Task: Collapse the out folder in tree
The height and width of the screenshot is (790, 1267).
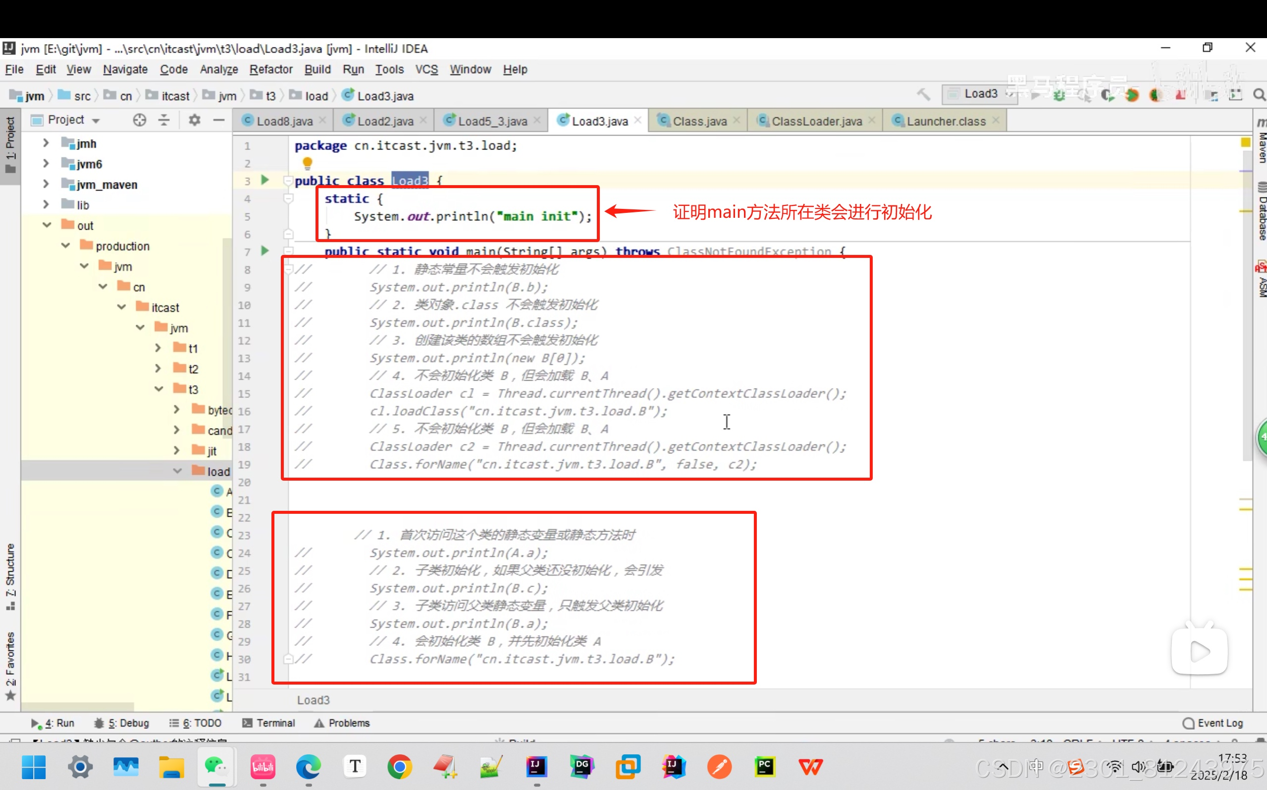Action: pos(47,225)
